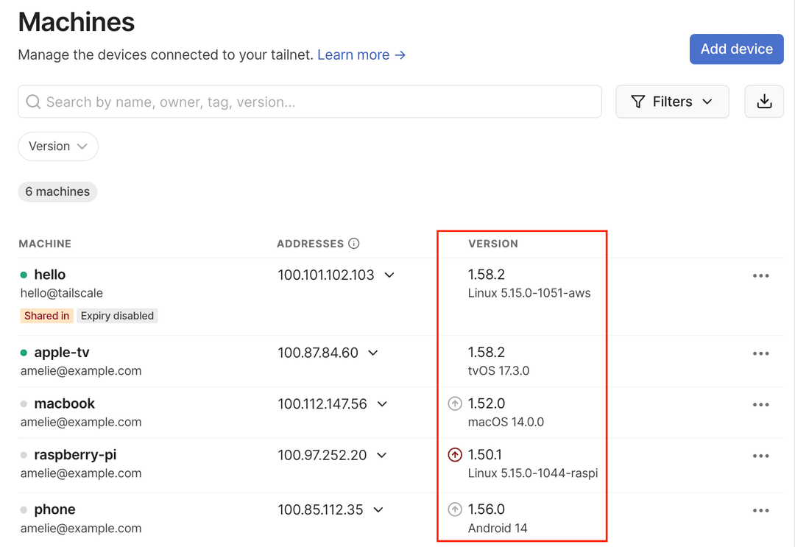Click the upgrade icon beside phone's version 1.56.0

(x=455, y=509)
